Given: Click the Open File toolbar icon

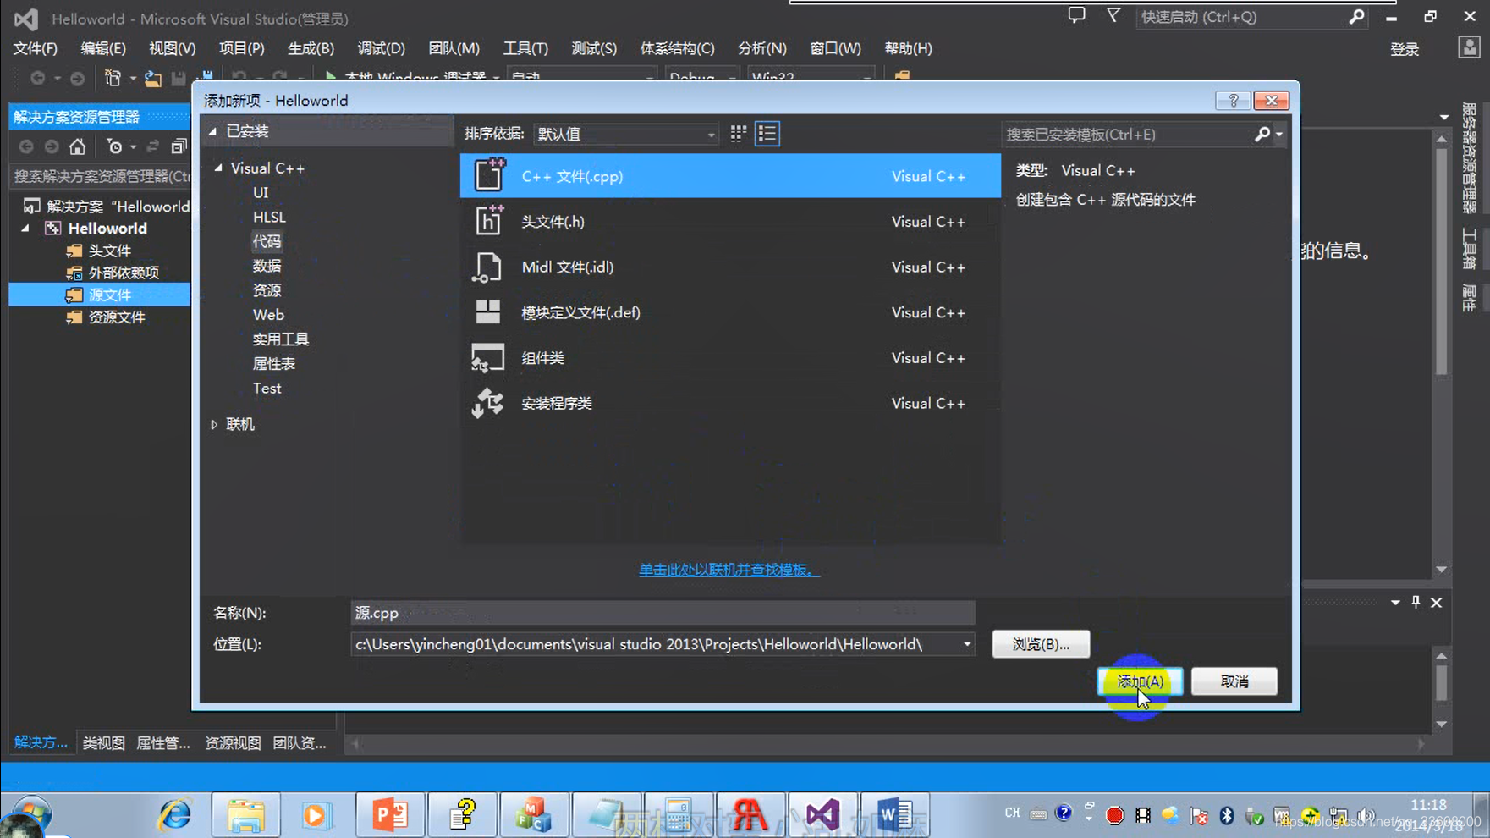Looking at the screenshot, I should [x=152, y=79].
